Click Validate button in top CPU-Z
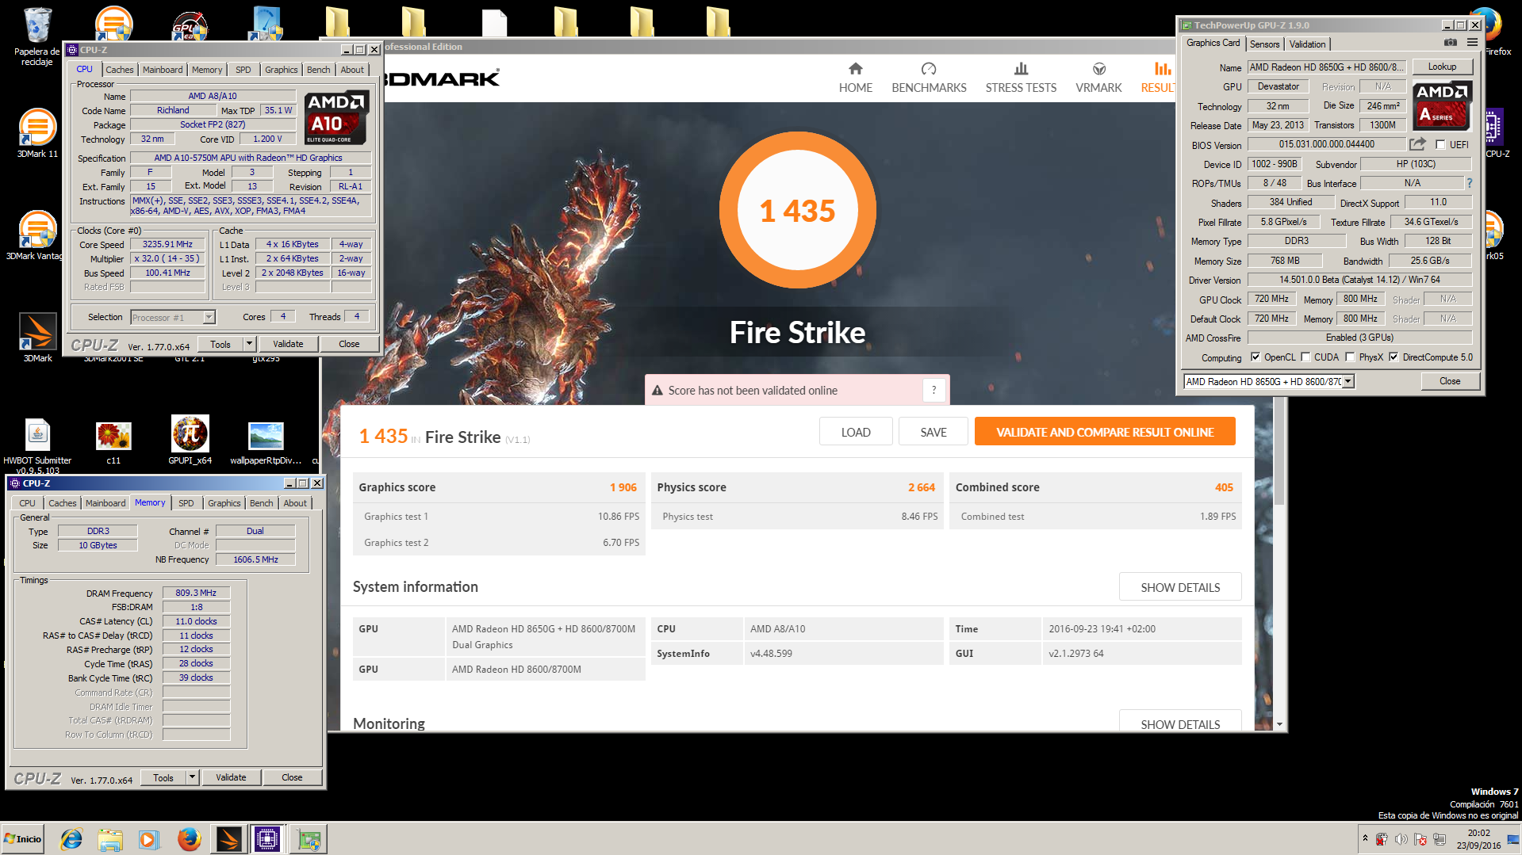Viewport: 1522px width, 855px height. (x=288, y=344)
